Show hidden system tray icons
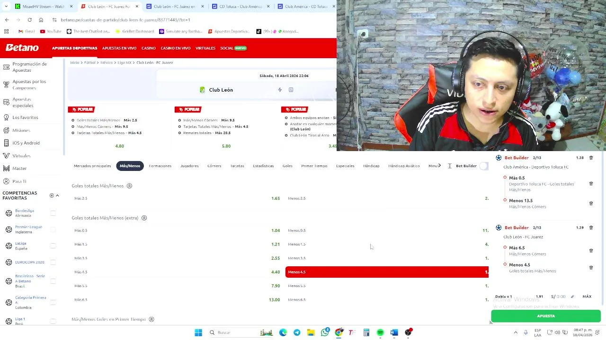Screen dimensions: 606x340 point(516,333)
